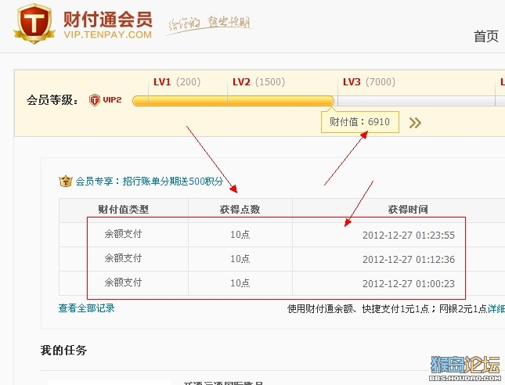This screenshot has width=505, height=385.
Task: Click the 财付值类型 column header
Action: coord(124,210)
